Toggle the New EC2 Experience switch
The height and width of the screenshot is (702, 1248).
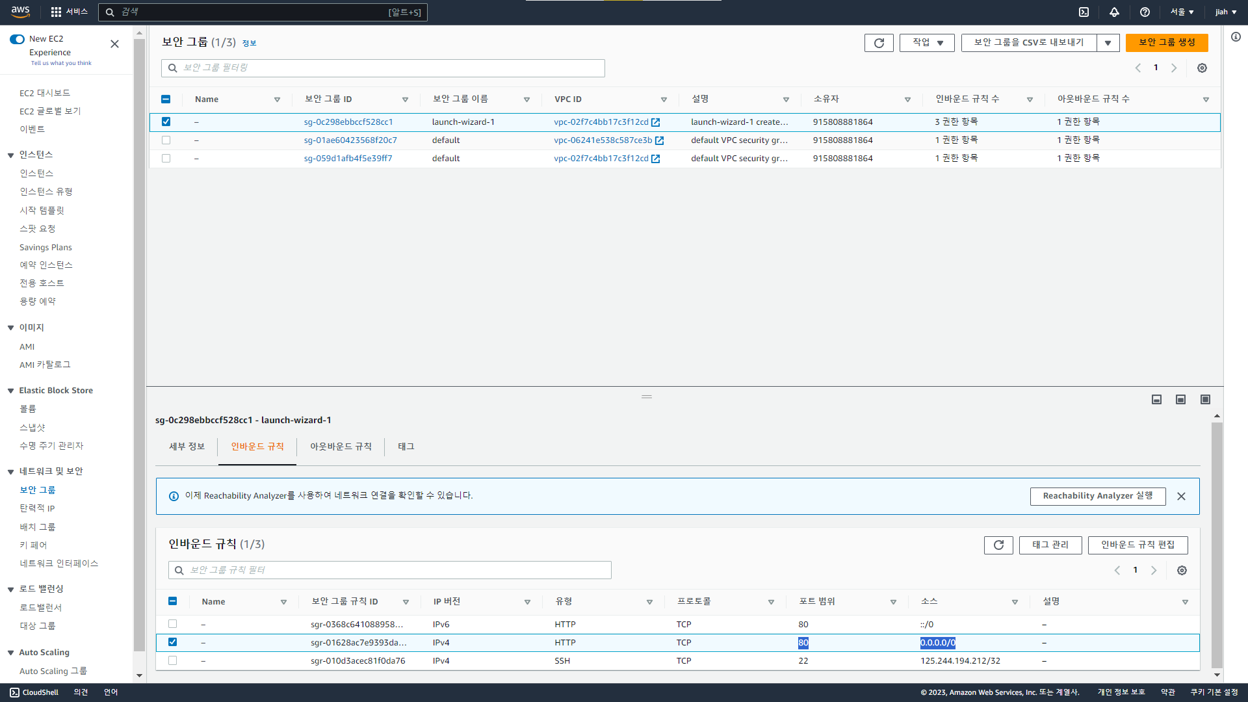tap(17, 40)
